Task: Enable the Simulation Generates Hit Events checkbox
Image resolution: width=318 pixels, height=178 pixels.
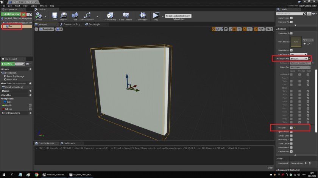Action: pos(291,34)
